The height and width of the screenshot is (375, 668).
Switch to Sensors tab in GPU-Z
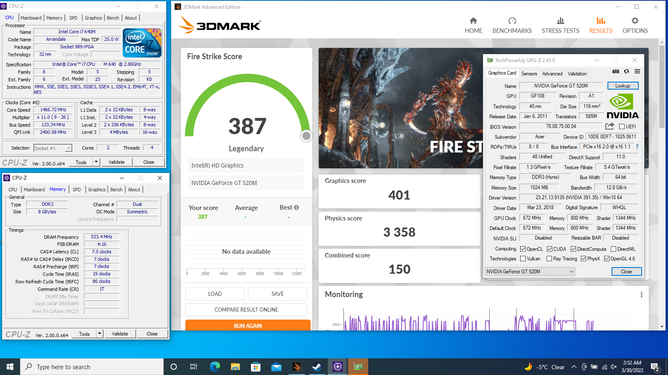click(529, 73)
